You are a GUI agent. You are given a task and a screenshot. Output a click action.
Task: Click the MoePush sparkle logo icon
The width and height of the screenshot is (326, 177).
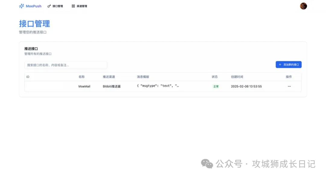point(21,6)
